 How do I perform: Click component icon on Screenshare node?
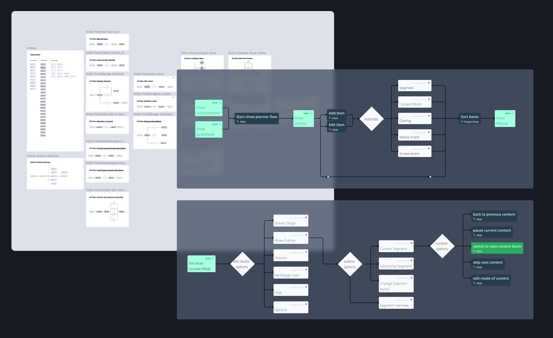tap(429, 149)
